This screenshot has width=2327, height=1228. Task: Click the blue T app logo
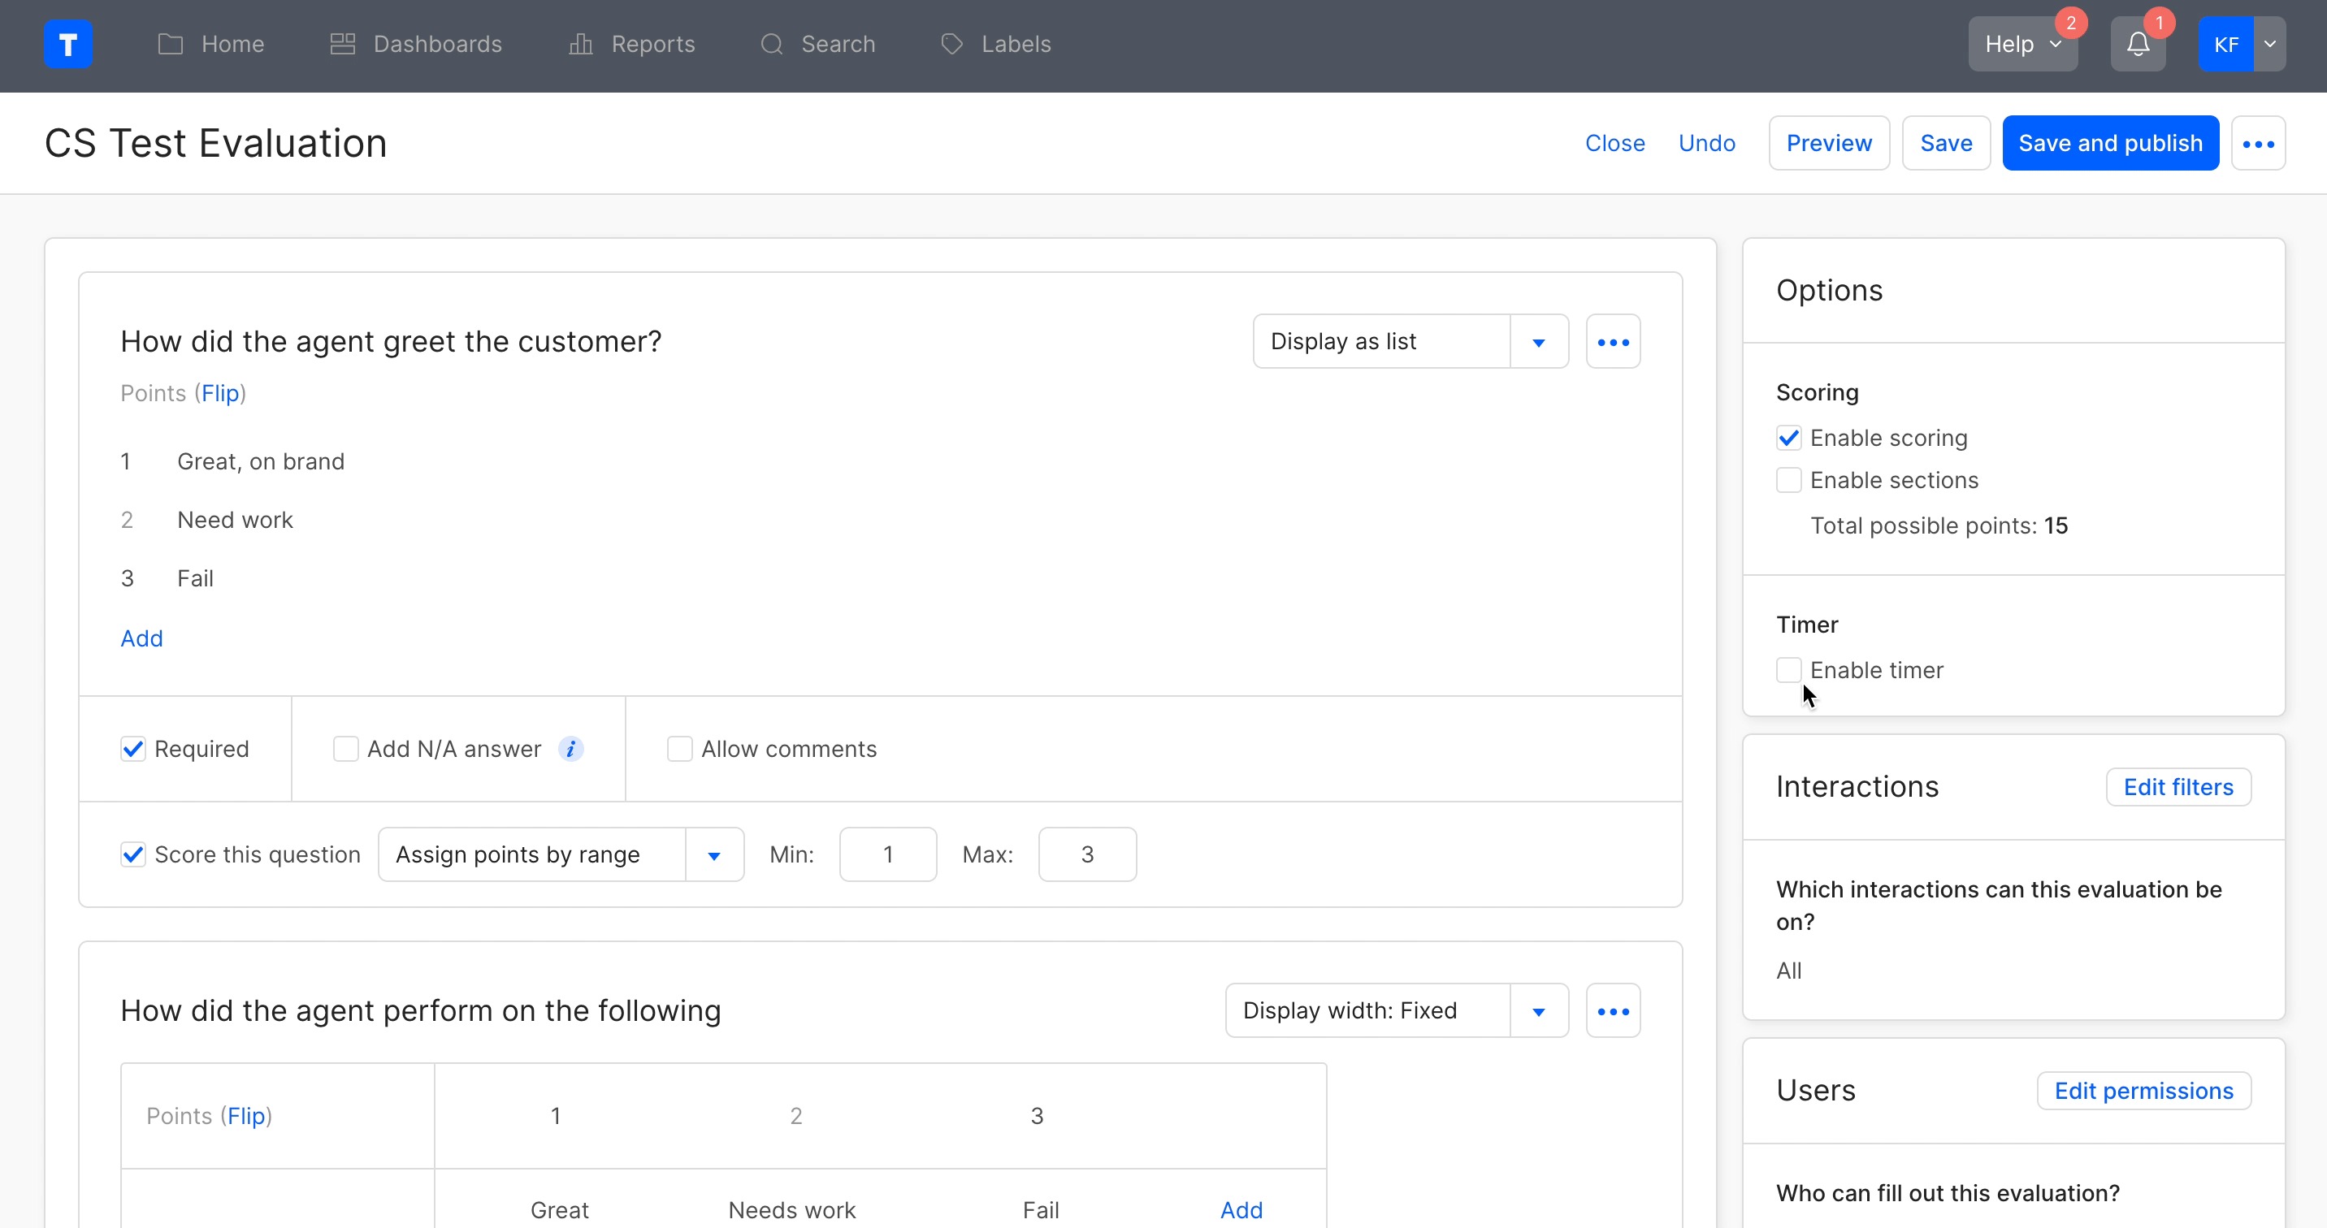click(67, 44)
